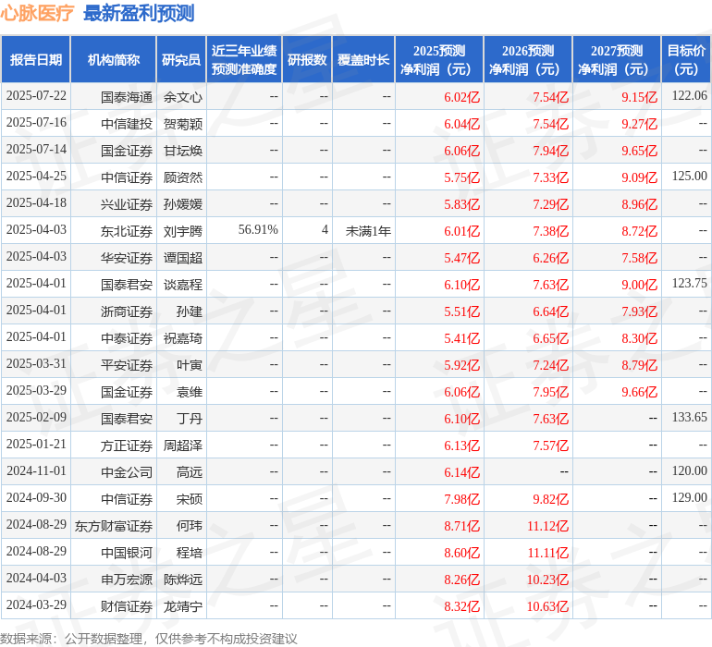Viewport: 712px width, 647px height.
Task: Open the 国泰海通 institution entry
Action: coord(127,96)
